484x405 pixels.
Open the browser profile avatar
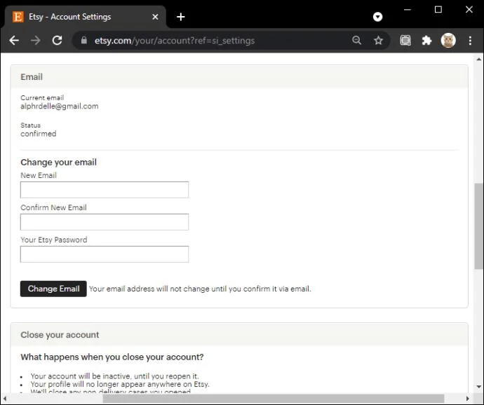(448, 41)
